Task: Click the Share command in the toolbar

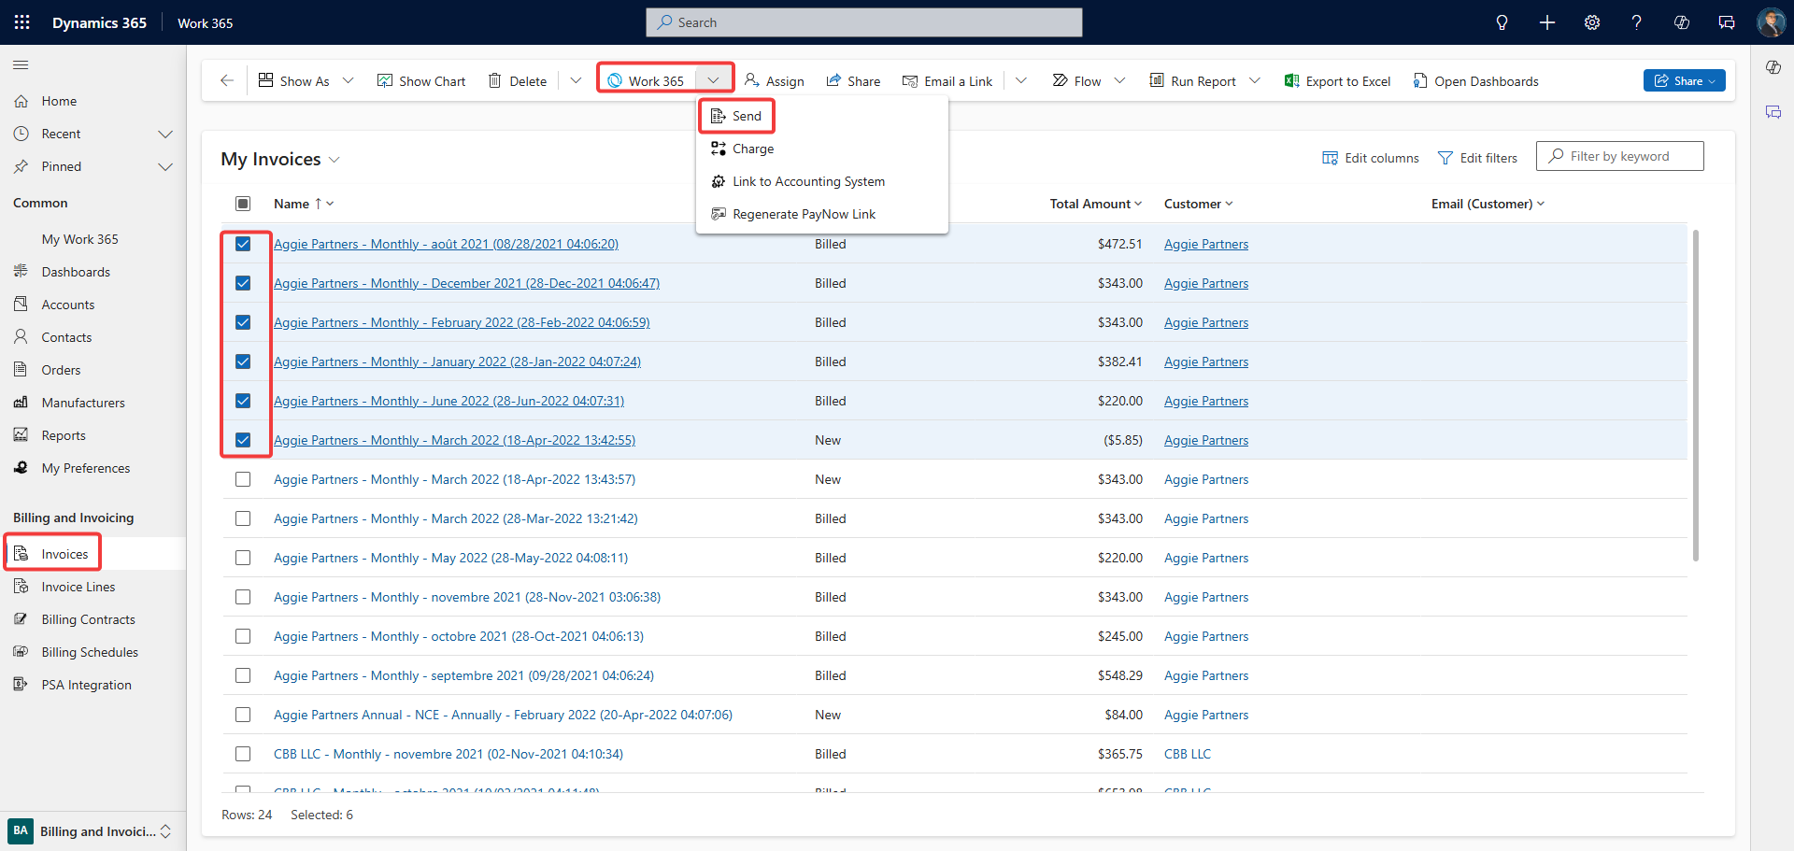Action: coord(853,81)
